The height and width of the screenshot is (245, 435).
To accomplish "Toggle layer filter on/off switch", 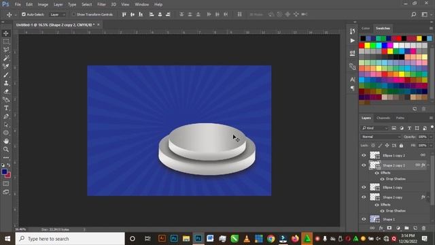I will click(x=432, y=127).
